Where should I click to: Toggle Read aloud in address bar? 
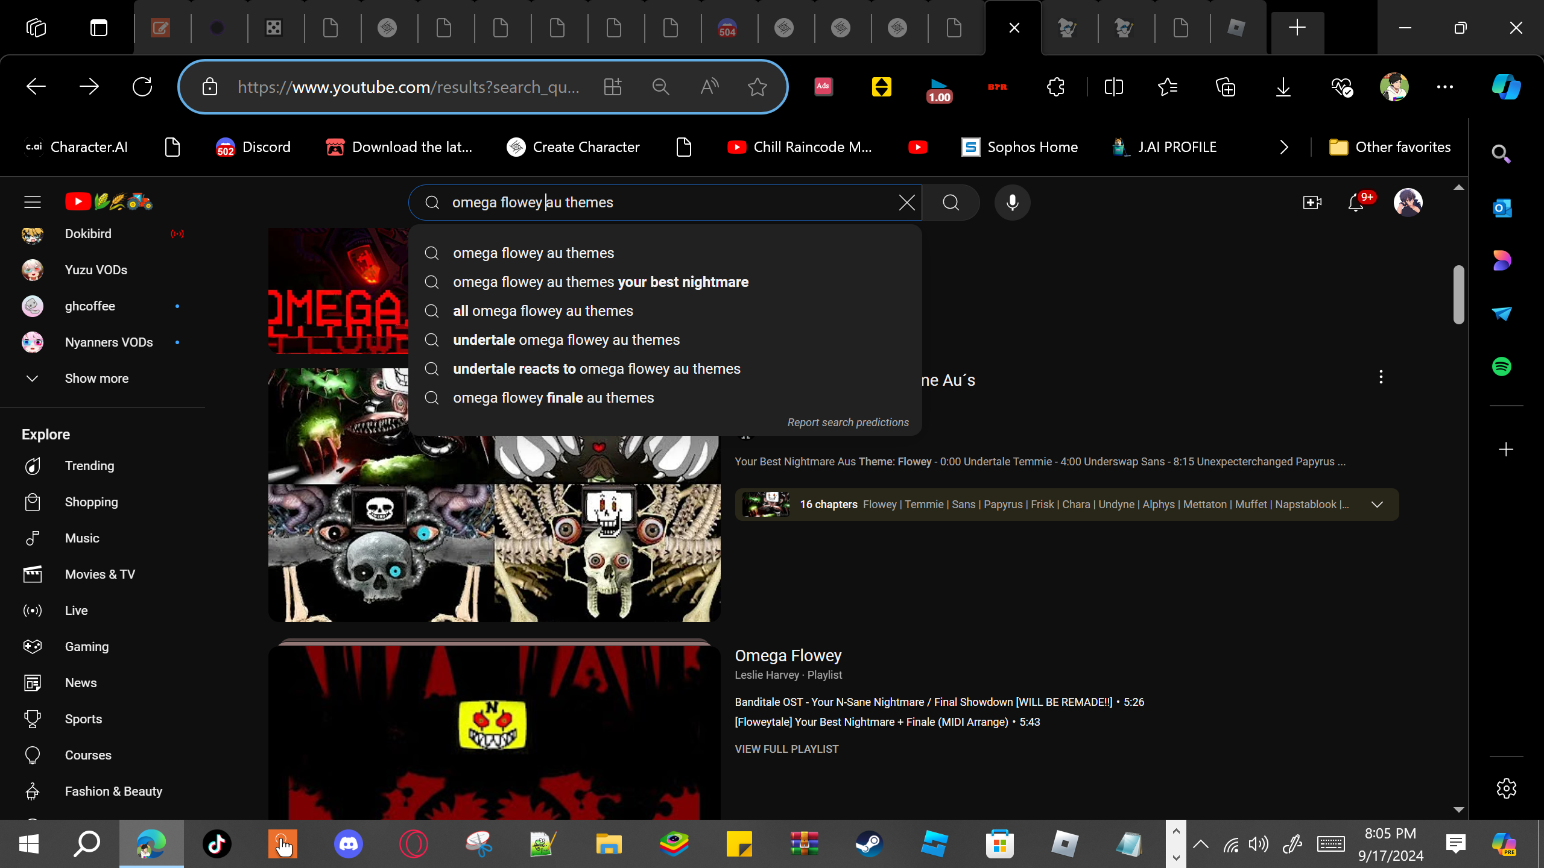pos(709,87)
